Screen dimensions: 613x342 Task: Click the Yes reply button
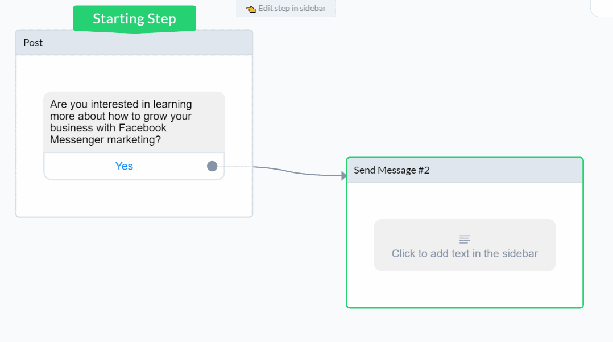point(124,166)
